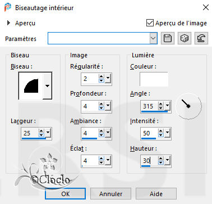Open the Couleur light color swatch
This screenshot has width=212, height=204.
[154, 79]
